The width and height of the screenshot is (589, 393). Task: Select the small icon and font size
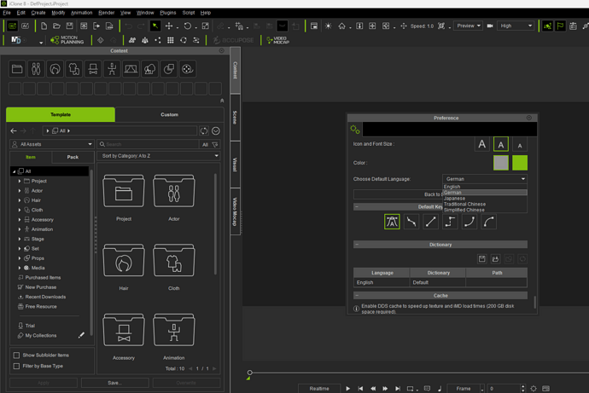click(x=520, y=144)
